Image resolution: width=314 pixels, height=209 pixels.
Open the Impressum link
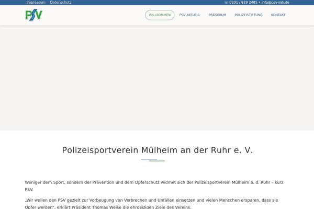36,3
